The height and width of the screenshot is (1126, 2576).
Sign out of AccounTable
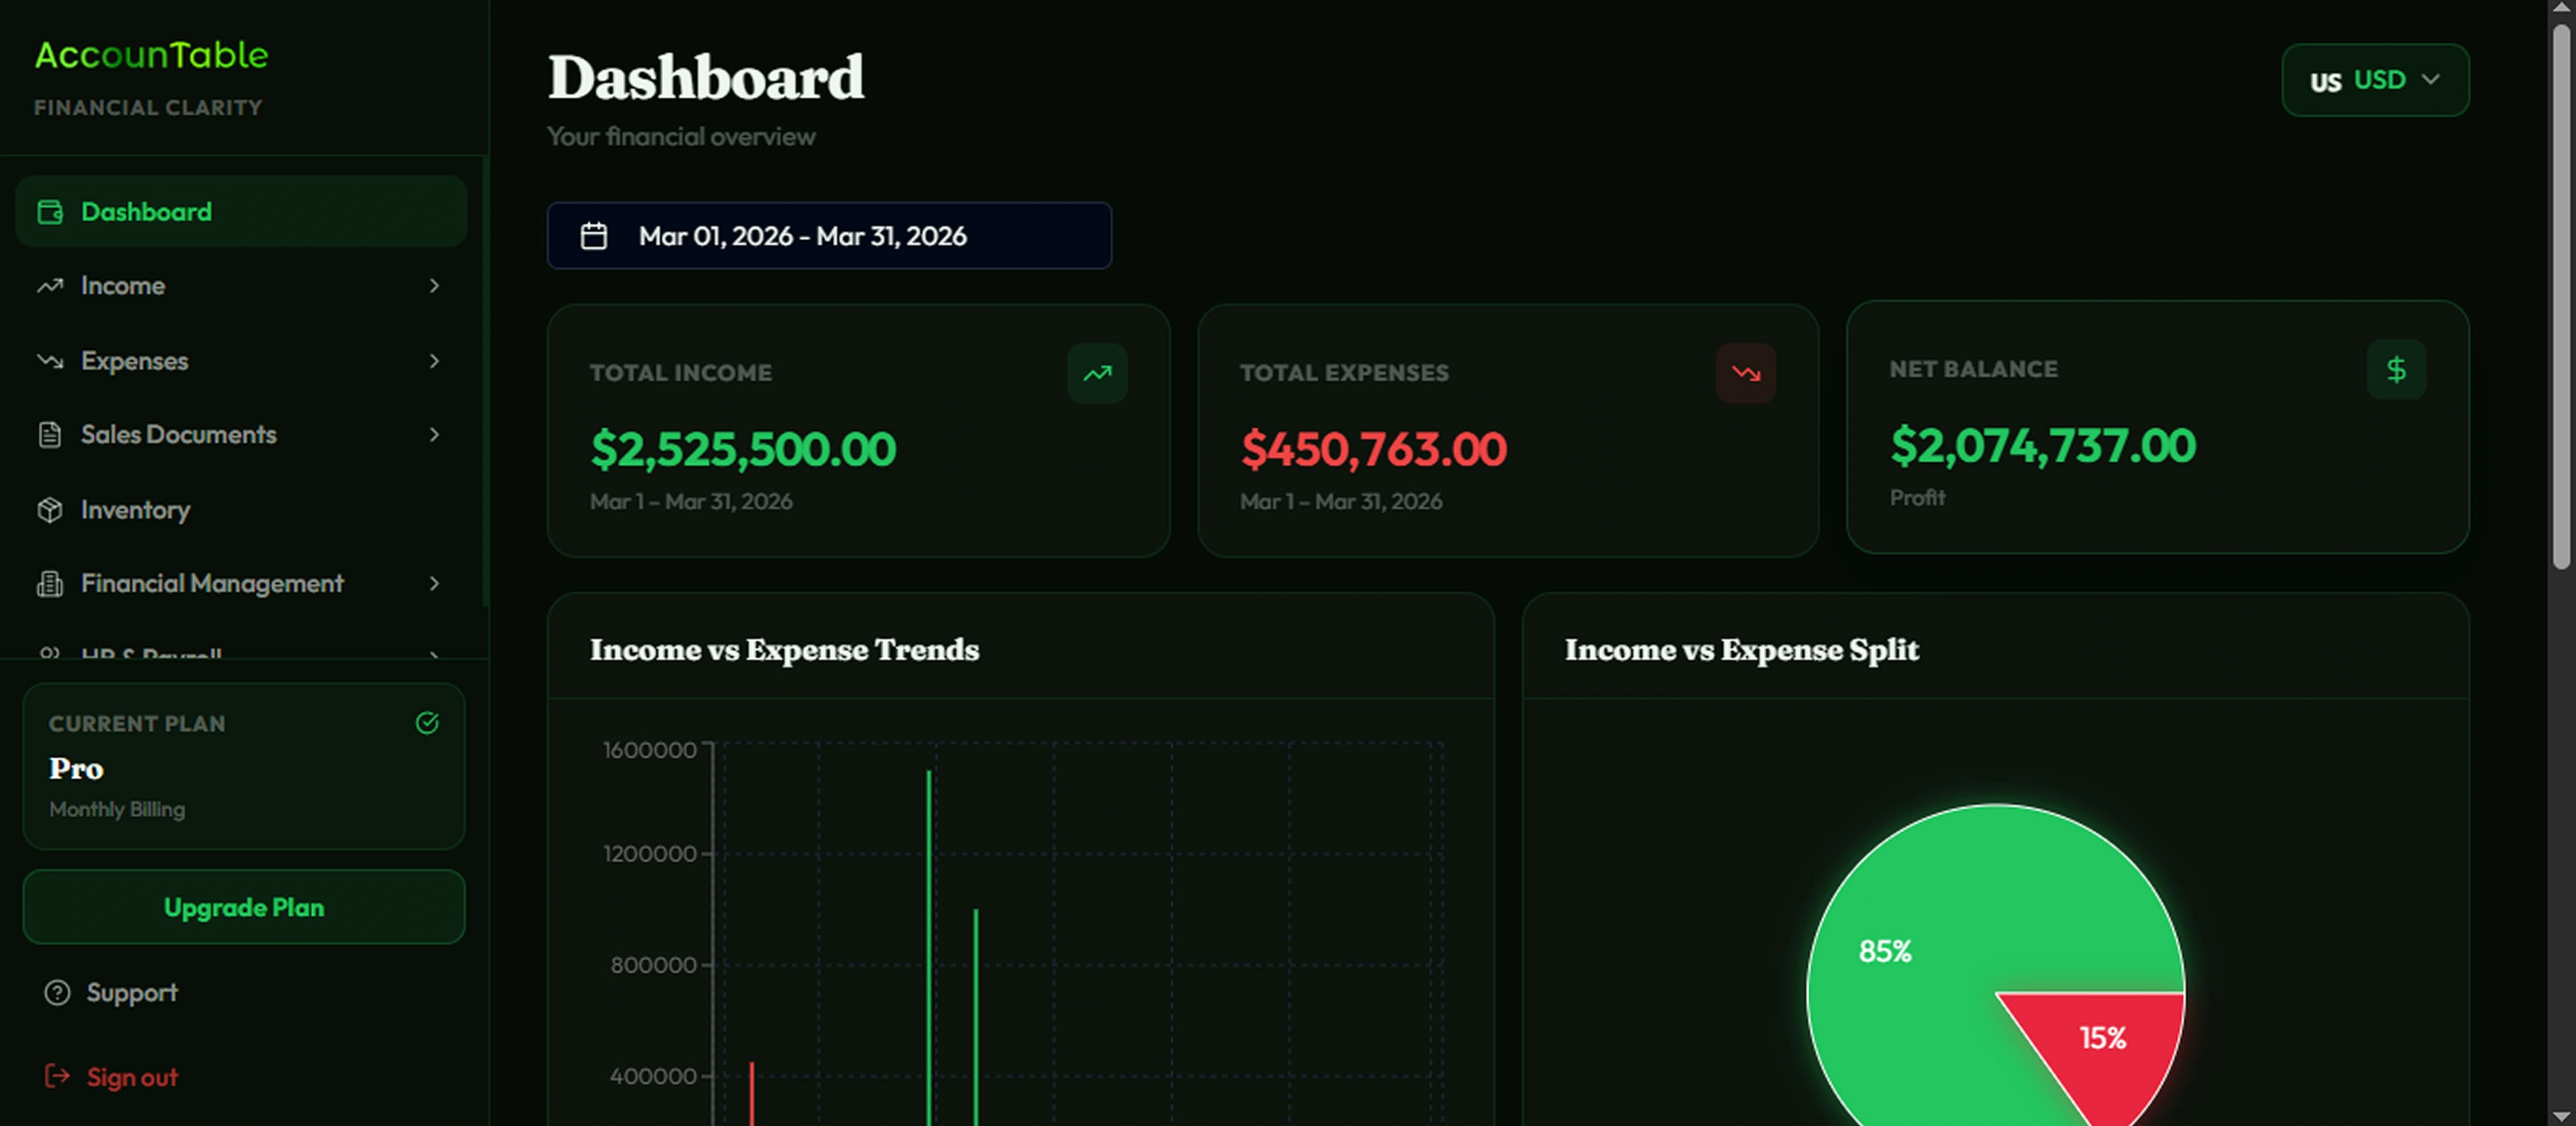click(132, 1077)
